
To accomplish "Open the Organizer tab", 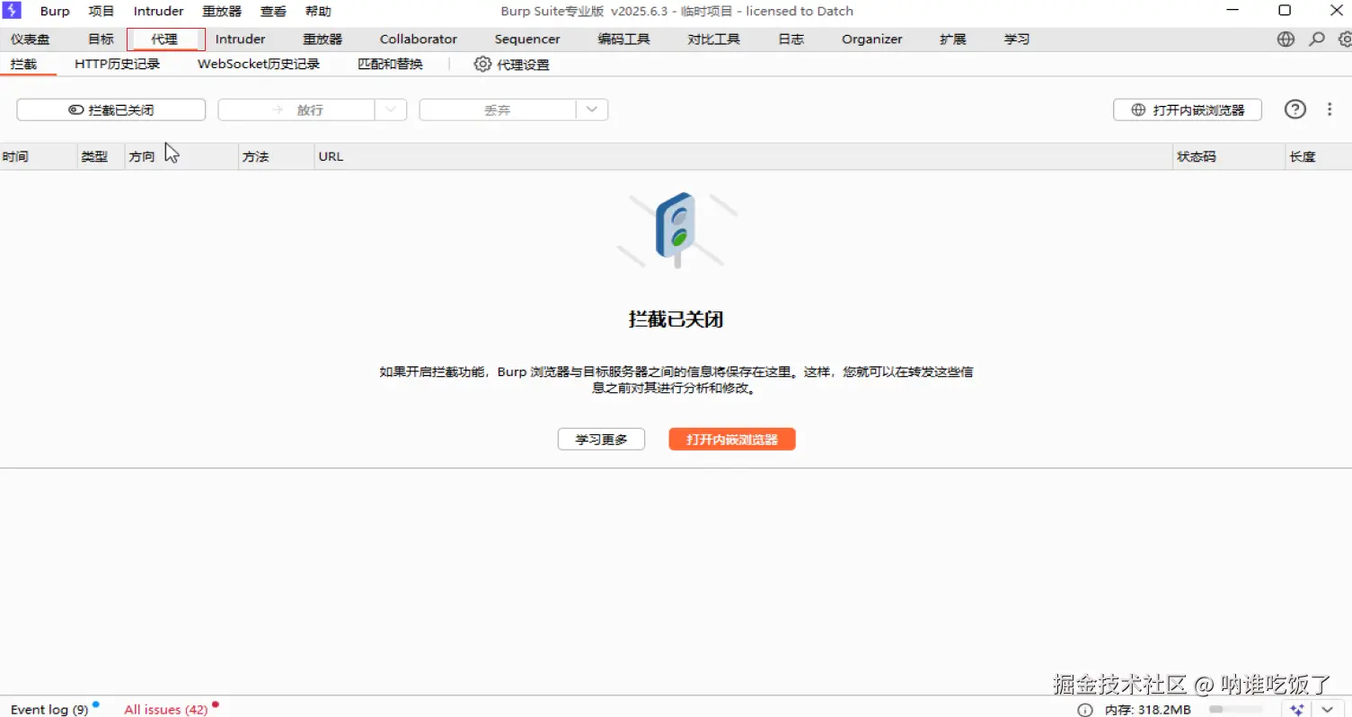I will pos(871,39).
